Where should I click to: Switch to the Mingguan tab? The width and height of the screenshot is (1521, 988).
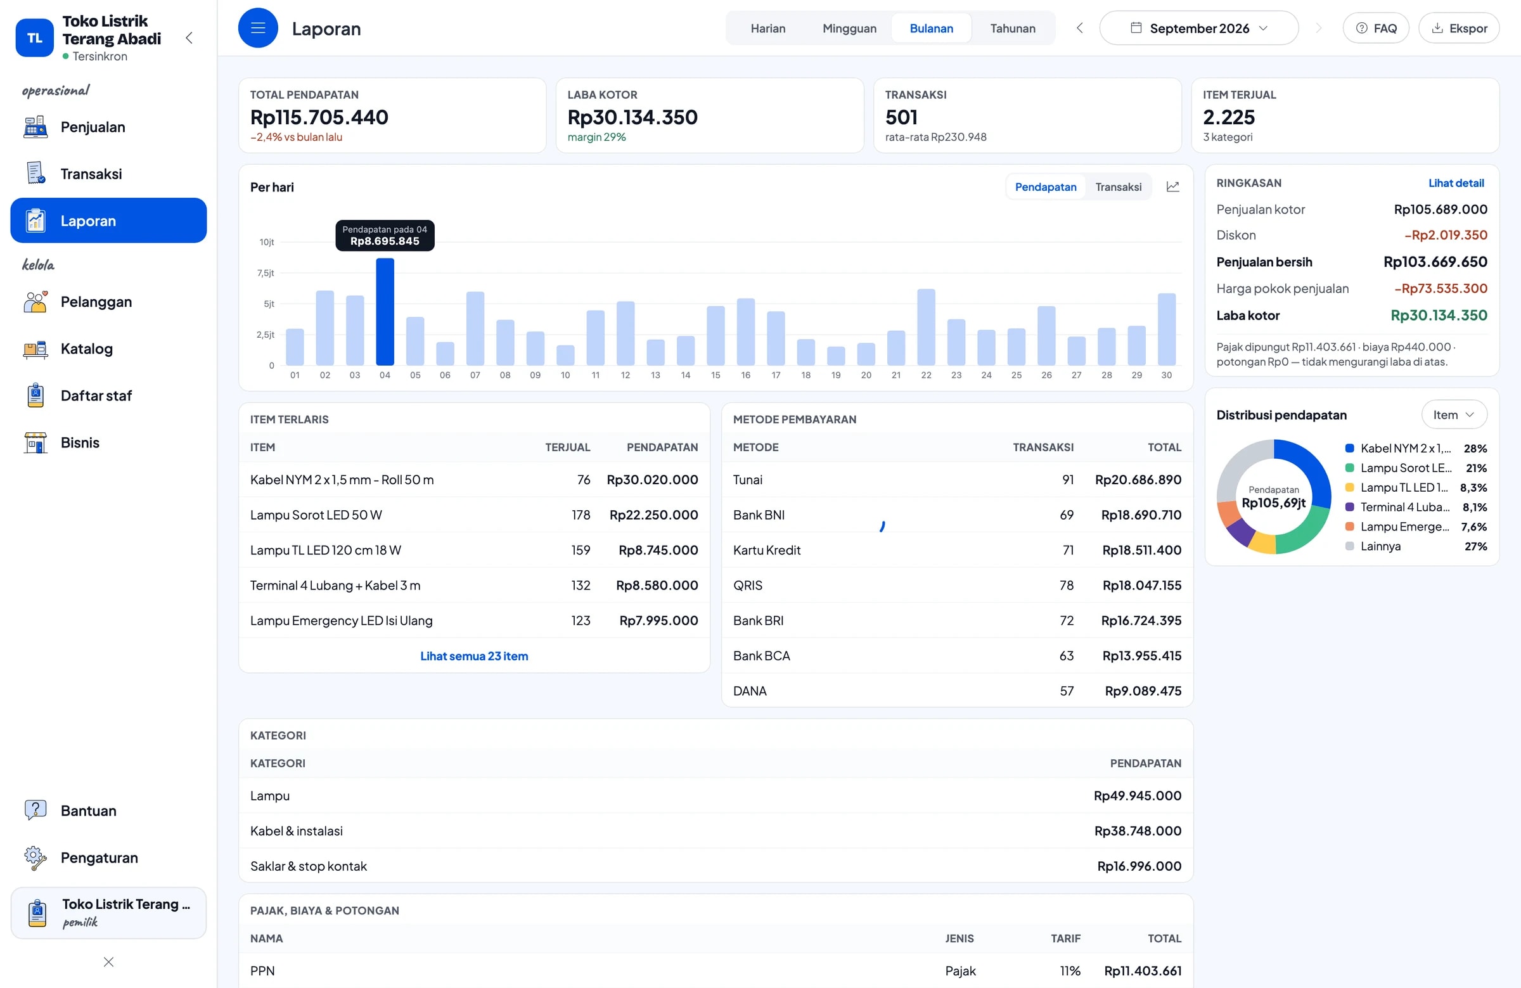click(x=849, y=28)
